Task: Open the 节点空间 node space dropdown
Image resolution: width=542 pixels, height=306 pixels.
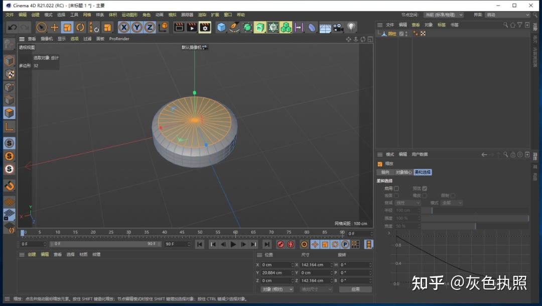Action: (x=443, y=15)
